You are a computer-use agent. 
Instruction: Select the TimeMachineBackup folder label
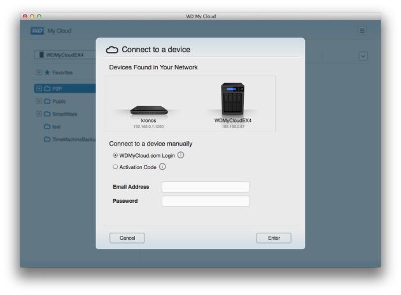click(x=74, y=139)
